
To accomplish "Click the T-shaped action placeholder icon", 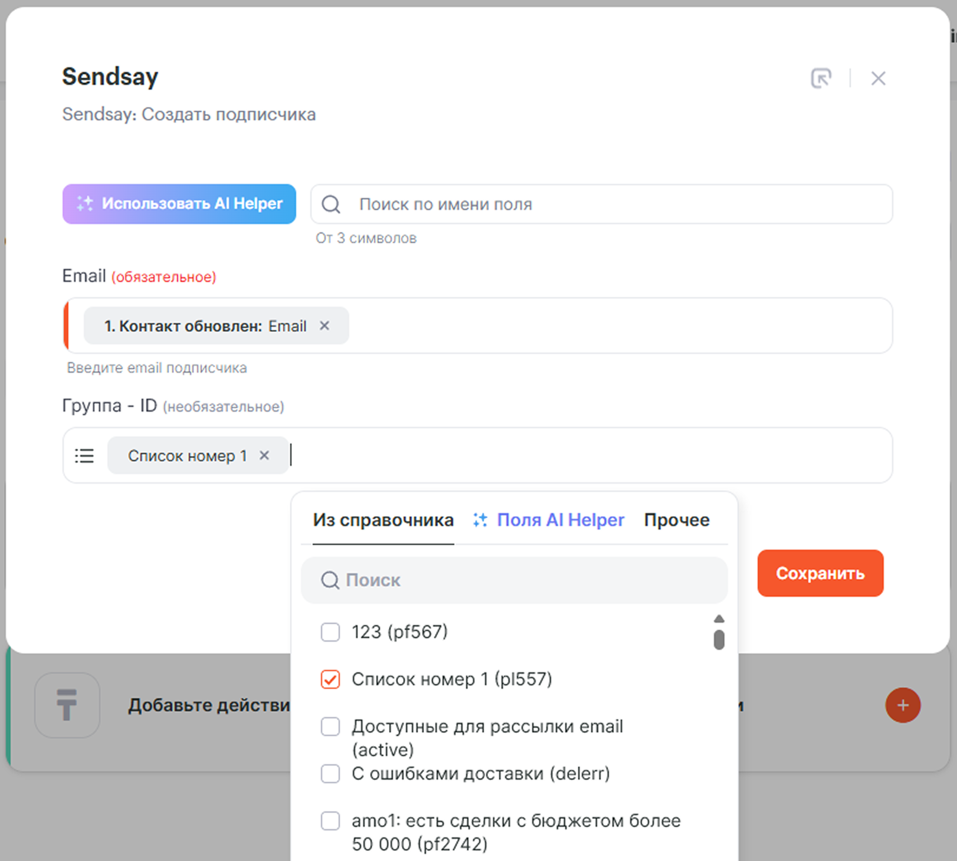I will 67,705.
